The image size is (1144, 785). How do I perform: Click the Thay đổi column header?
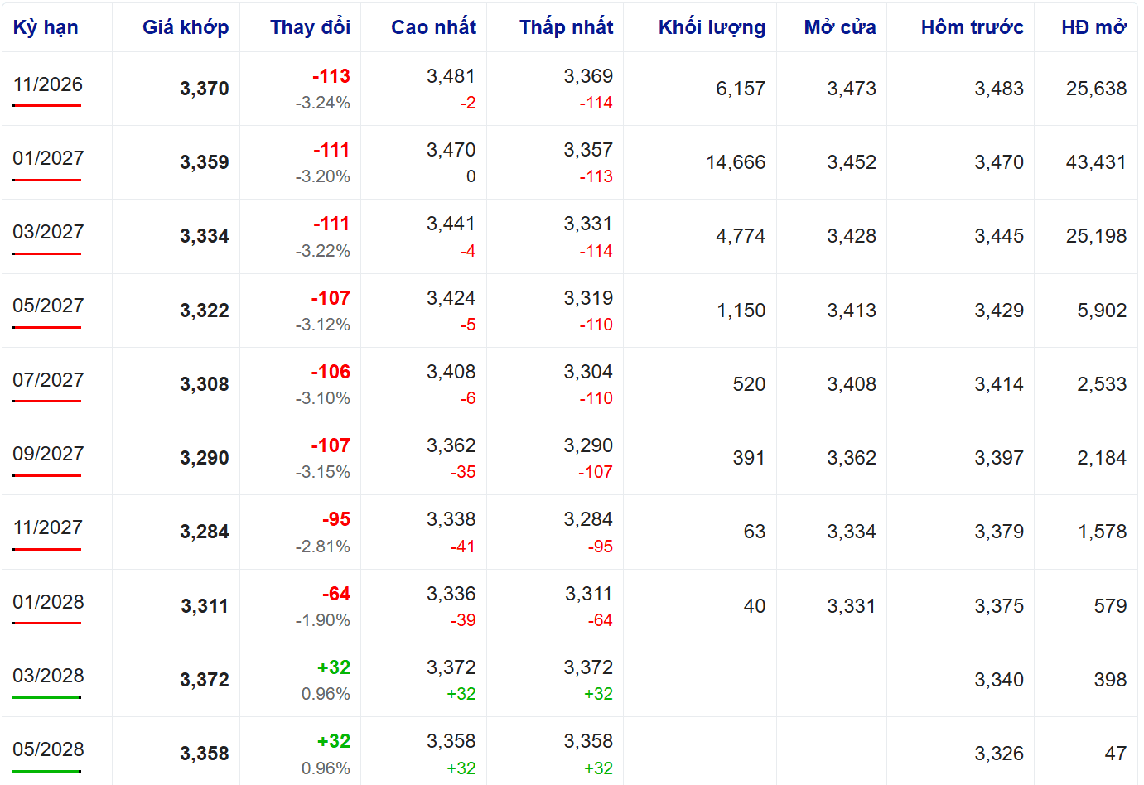tap(310, 27)
